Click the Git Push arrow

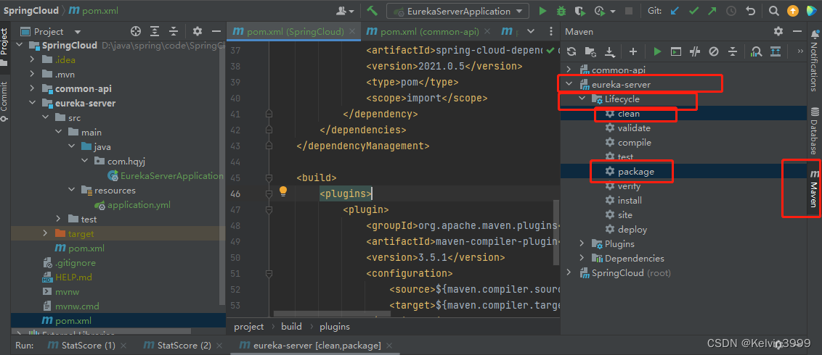click(x=712, y=11)
